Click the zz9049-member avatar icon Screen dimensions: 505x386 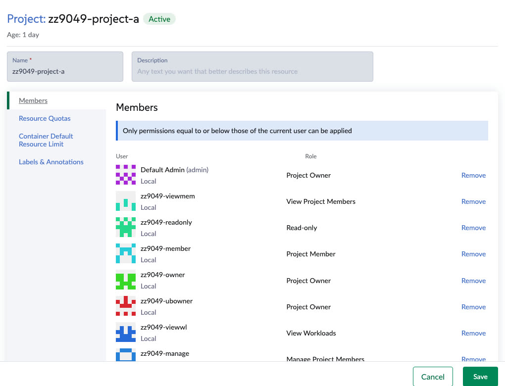126,253
